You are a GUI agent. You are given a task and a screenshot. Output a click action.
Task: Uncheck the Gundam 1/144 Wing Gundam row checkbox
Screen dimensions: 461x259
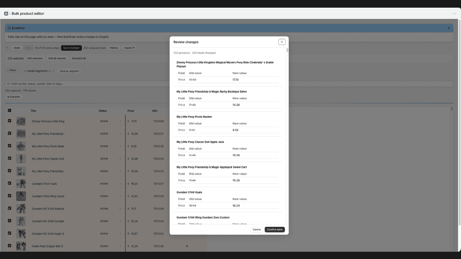point(9,196)
